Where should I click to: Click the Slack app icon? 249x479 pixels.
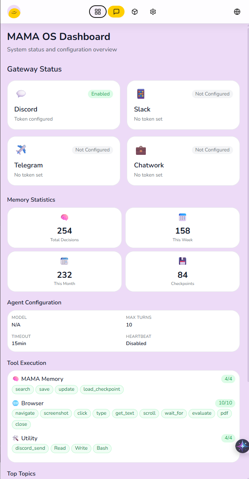140,94
